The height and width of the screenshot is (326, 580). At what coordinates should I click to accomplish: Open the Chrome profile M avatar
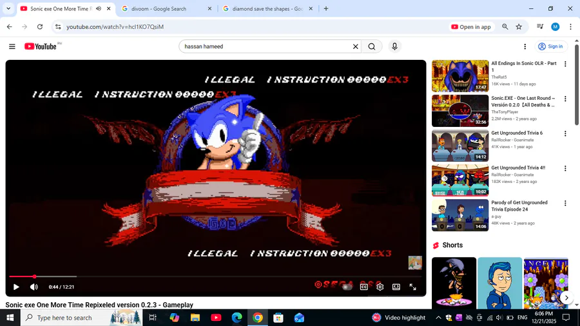click(556, 26)
